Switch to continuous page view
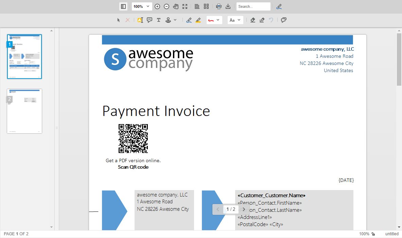The image size is (402, 238). (197, 6)
